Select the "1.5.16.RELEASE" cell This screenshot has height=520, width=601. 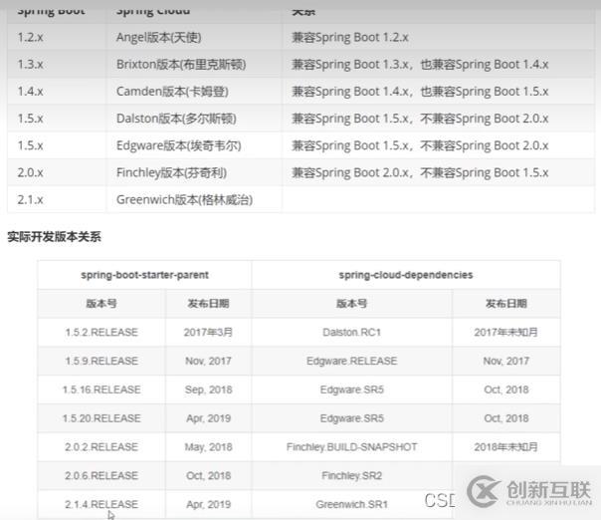[101, 390]
